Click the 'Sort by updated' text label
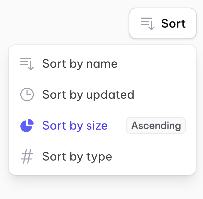Viewport: 203px width, 199px height. (88, 95)
